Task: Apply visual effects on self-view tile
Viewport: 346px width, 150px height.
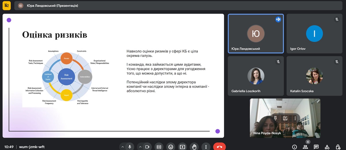Action: click(x=285, y=118)
